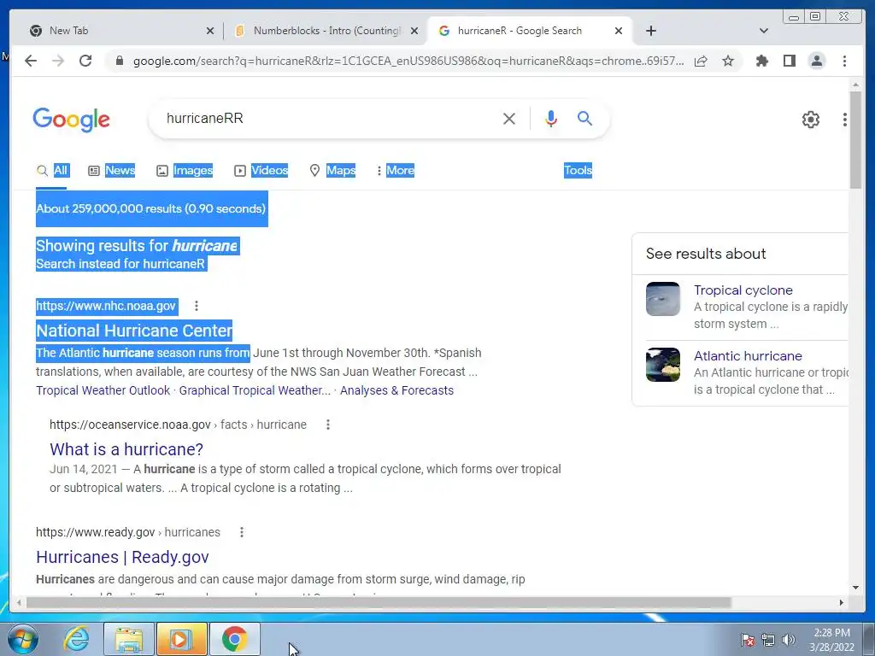Click the https://www.nhc.noaa.gov URL text
The height and width of the screenshot is (656, 875).
(x=106, y=306)
